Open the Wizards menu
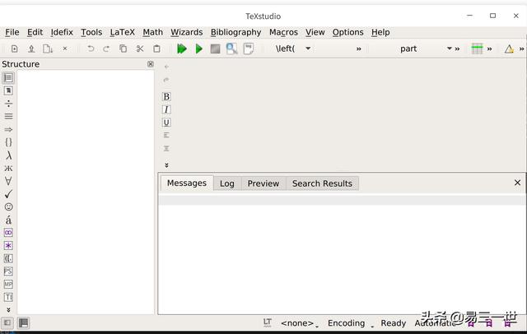 [x=187, y=32]
